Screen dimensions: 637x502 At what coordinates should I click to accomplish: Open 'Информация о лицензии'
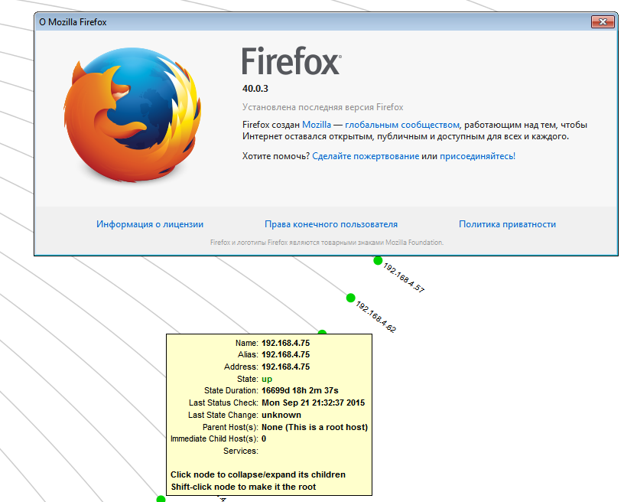150,224
